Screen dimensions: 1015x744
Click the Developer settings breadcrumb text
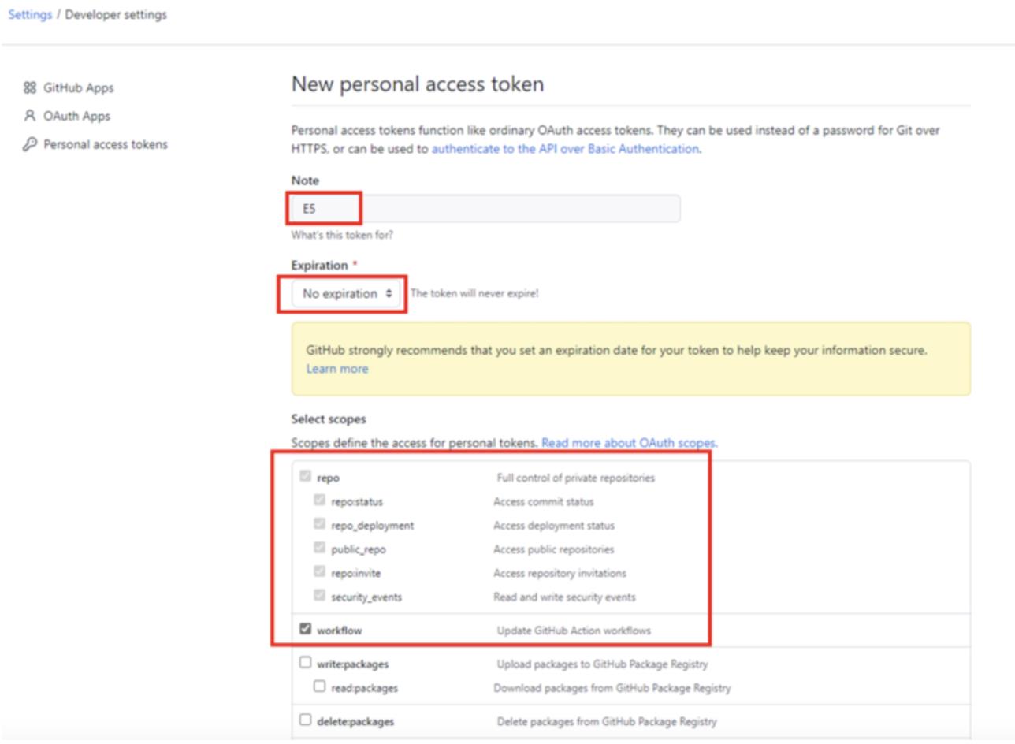tap(116, 15)
